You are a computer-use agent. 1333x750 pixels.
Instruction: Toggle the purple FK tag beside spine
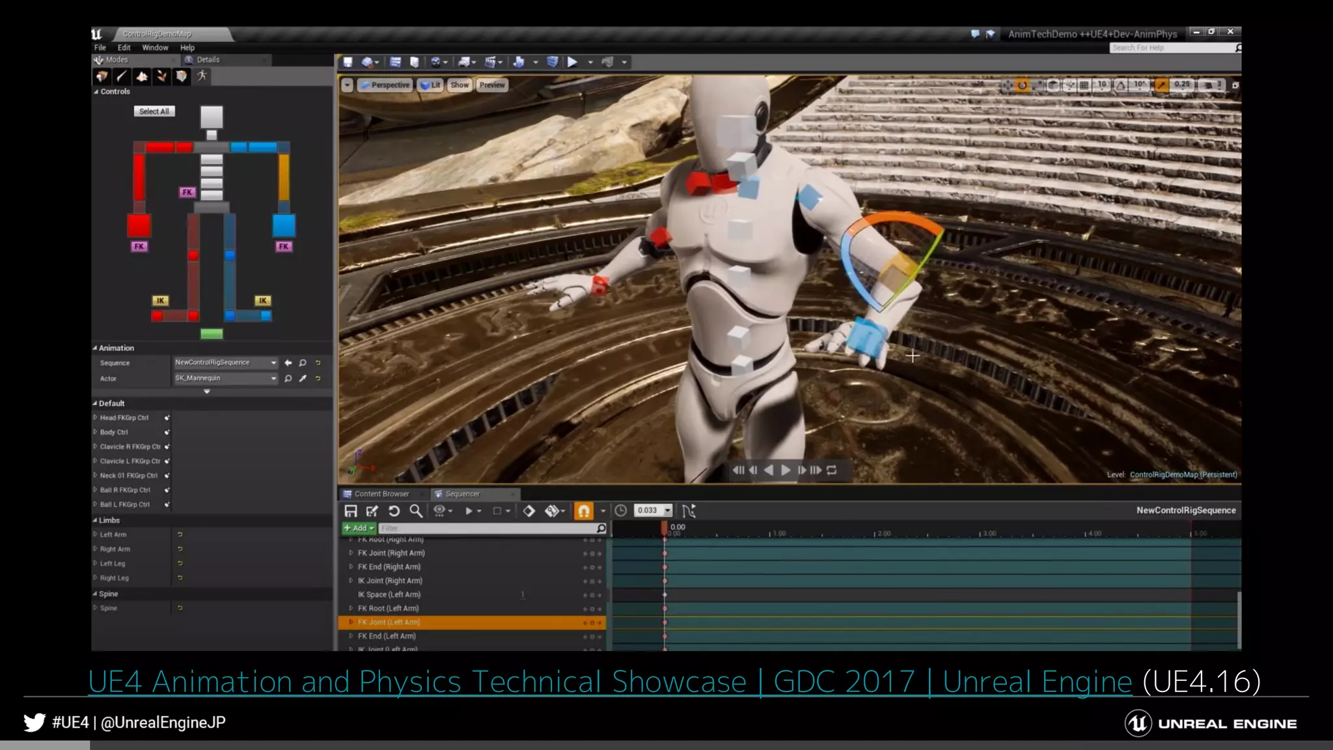coord(187,192)
